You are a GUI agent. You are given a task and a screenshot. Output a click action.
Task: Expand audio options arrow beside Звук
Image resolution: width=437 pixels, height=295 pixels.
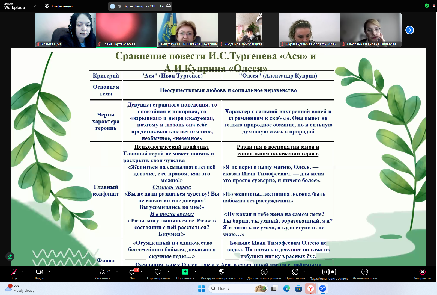[23, 272]
